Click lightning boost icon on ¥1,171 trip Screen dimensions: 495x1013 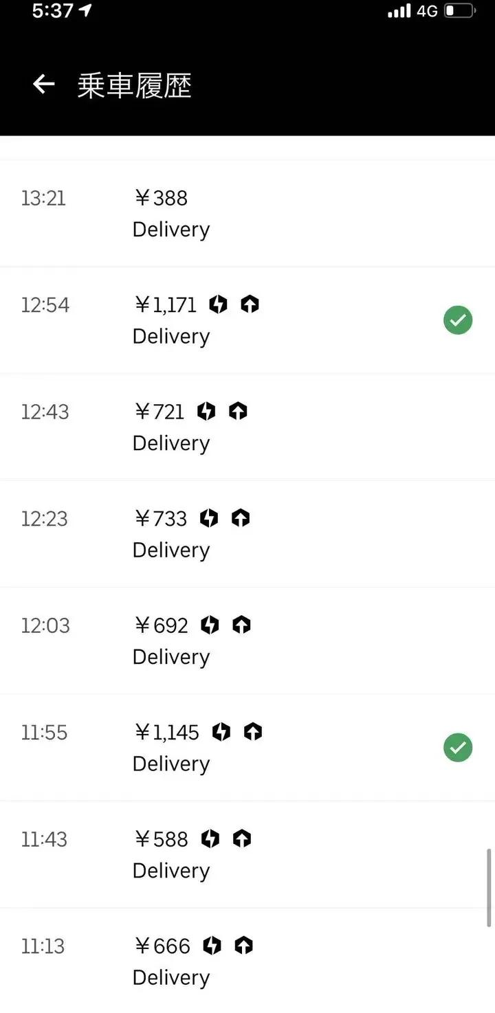(x=218, y=304)
